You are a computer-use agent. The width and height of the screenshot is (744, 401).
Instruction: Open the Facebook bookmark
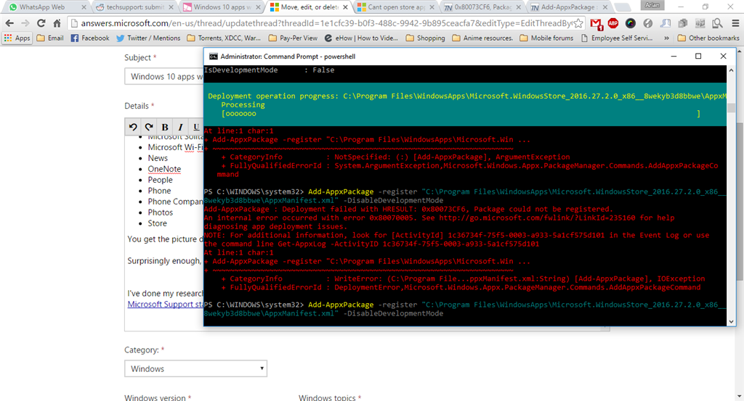(x=89, y=38)
